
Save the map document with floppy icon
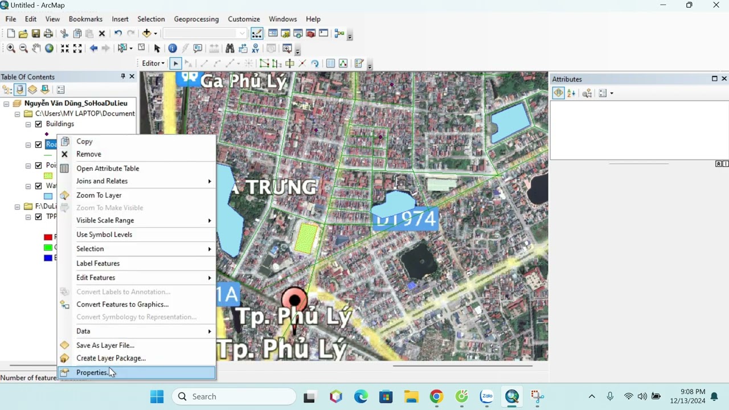tap(35, 34)
